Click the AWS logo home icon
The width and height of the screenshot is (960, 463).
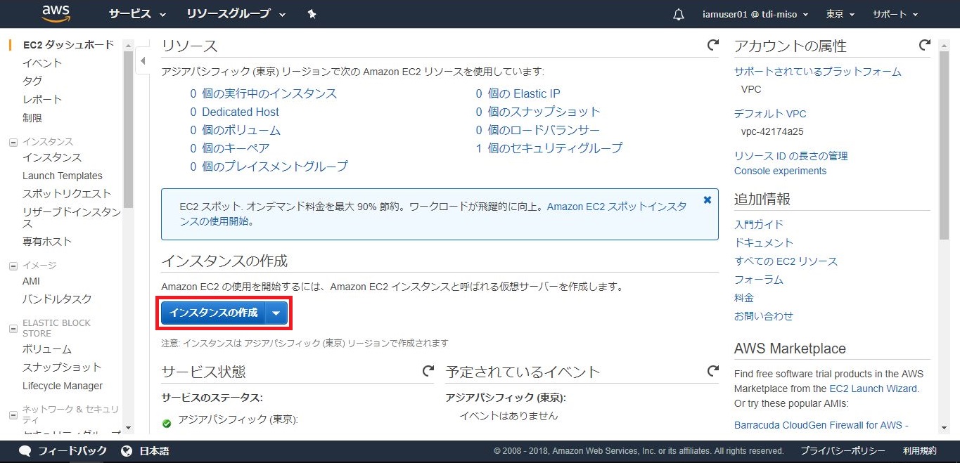click(x=56, y=13)
